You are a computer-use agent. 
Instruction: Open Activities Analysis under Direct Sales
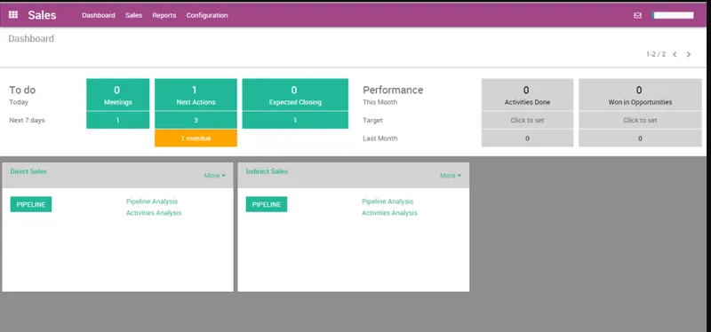click(154, 213)
